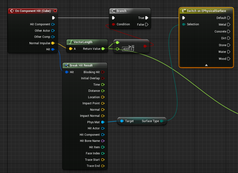Select the Break Hit Result node title
The height and width of the screenshot is (173, 238).
point(81,65)
